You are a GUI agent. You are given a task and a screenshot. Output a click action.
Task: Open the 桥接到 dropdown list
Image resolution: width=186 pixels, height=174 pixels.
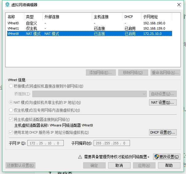pyautogui.click(x=90, y=94)
